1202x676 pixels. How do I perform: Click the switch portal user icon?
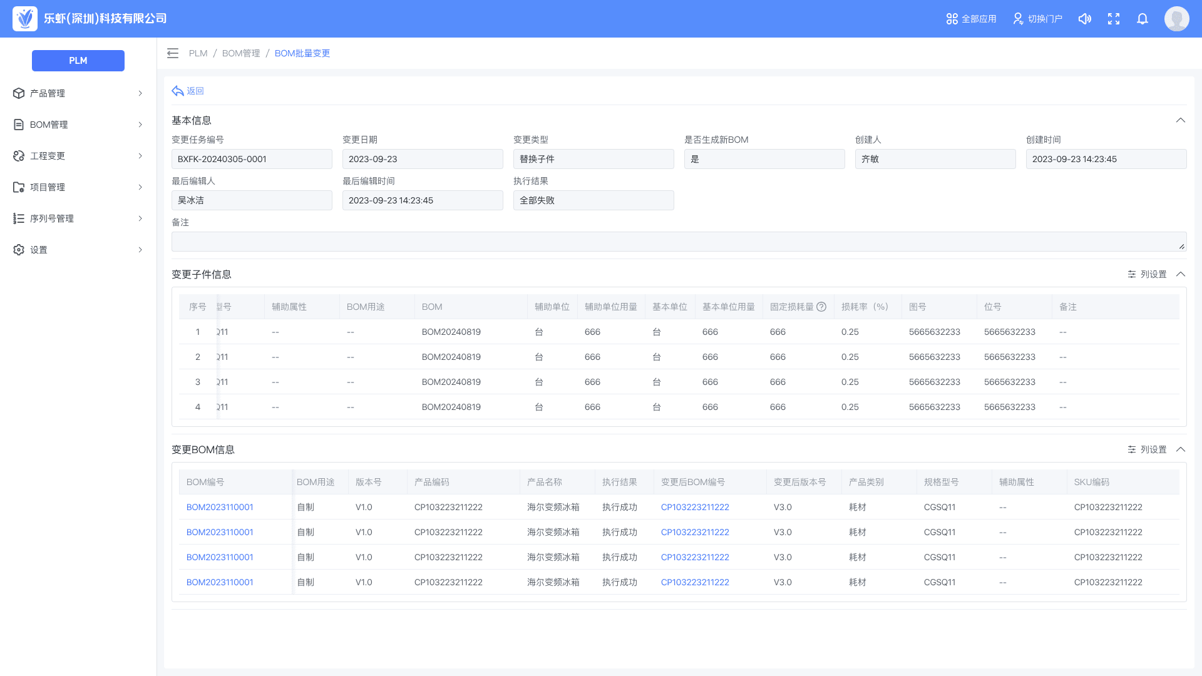[x=1018, y=19]
